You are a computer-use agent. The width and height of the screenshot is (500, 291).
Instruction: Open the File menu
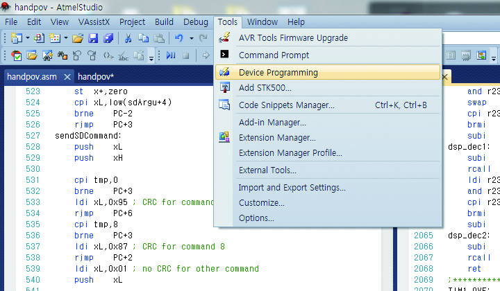coord(11,22)
